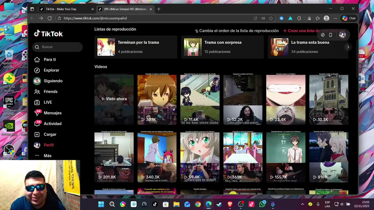Open page as app icon in address bar
This screenshot has height=210, width=374.
click(x=255, y=18)
